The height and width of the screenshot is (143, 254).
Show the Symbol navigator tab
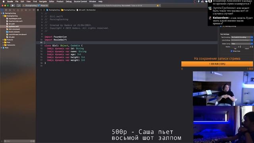click(10, 10)
